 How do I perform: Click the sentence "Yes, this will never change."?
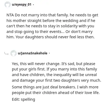[36, 64]
